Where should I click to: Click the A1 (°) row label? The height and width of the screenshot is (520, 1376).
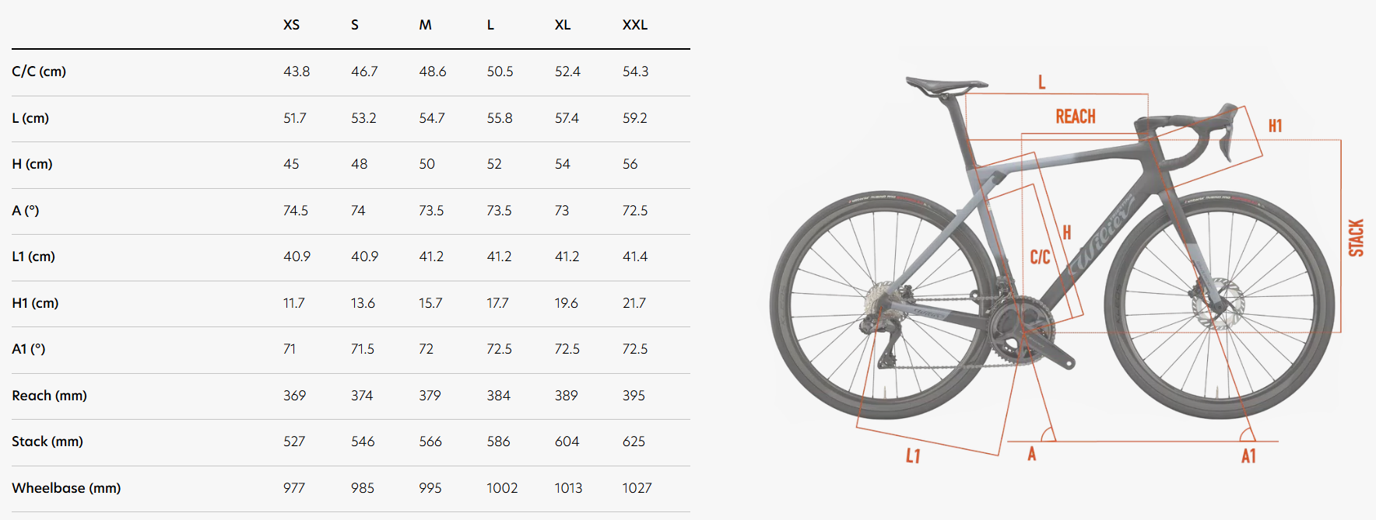(29, 349)
